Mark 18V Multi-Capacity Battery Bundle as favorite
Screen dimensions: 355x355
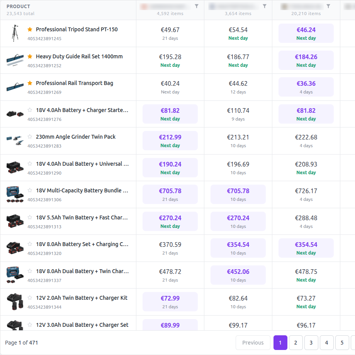30,190
